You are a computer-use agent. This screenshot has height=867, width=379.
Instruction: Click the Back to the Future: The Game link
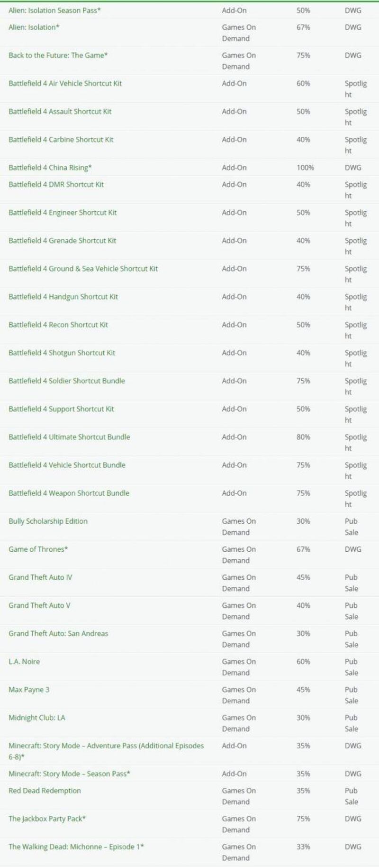coord(58,55)
